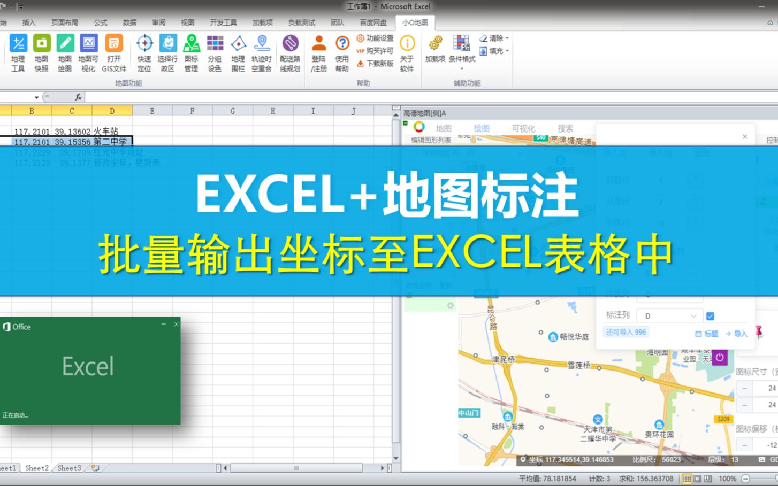Click the 100% zoom level in status bar

tap(728, 479)
